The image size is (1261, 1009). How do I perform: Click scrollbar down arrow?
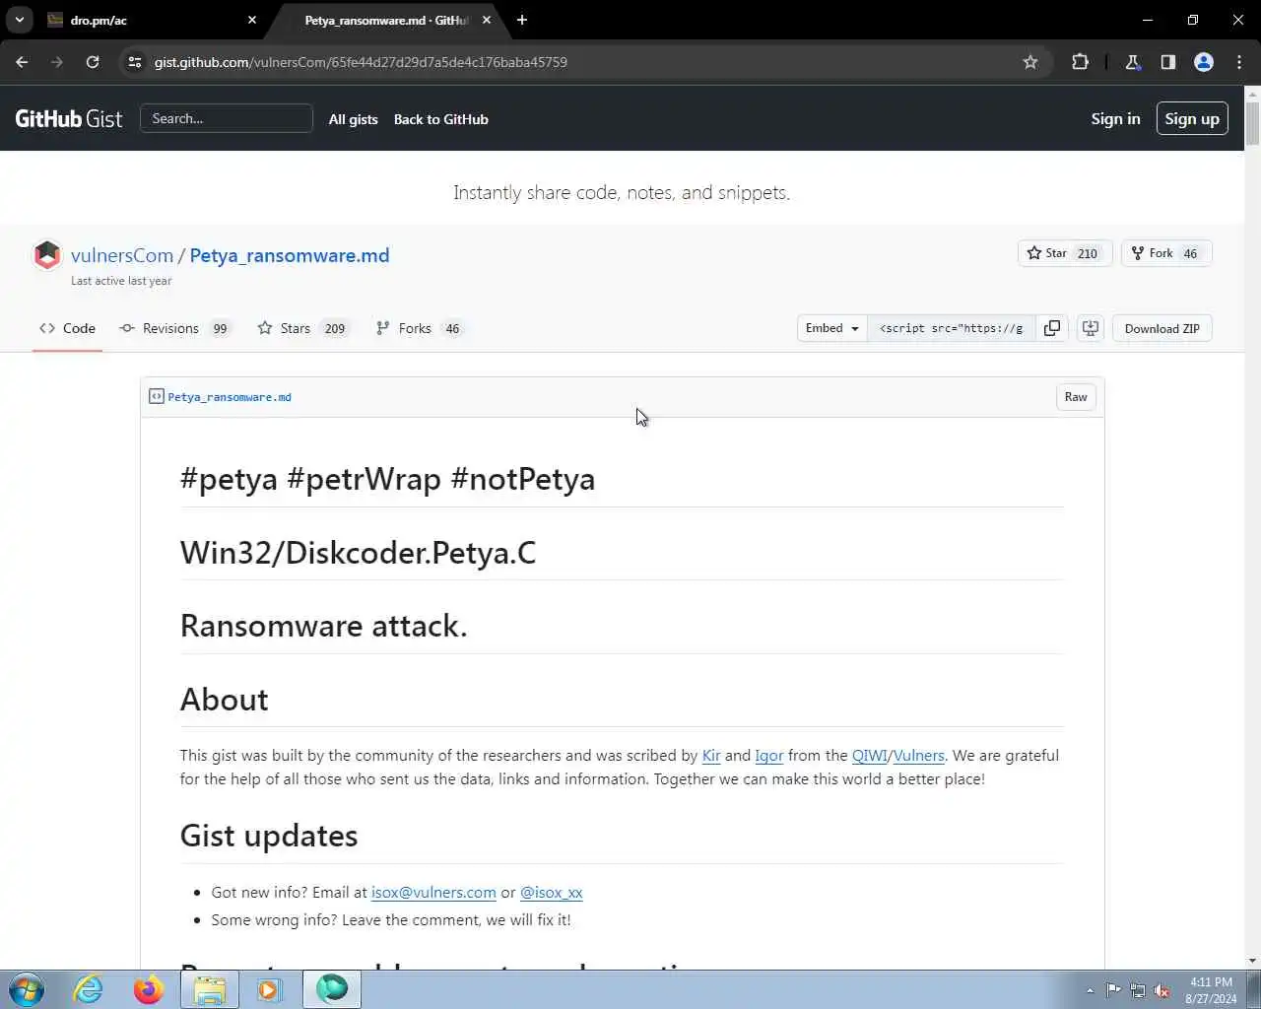[1252, 961]
